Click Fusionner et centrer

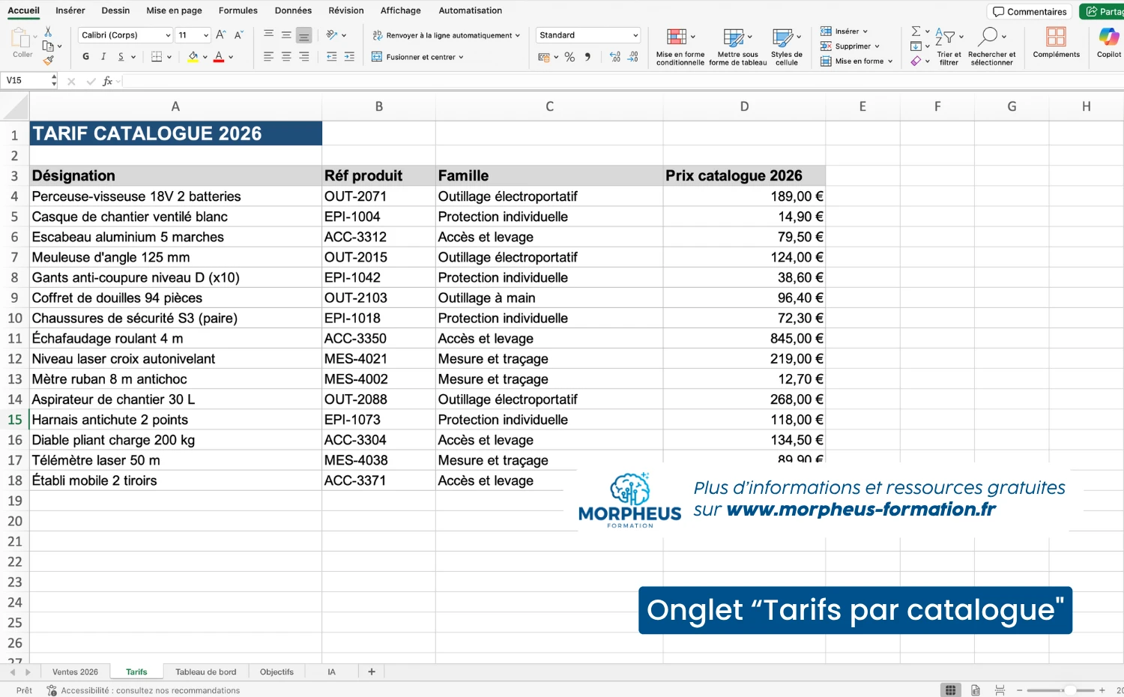tap(418, 57)
